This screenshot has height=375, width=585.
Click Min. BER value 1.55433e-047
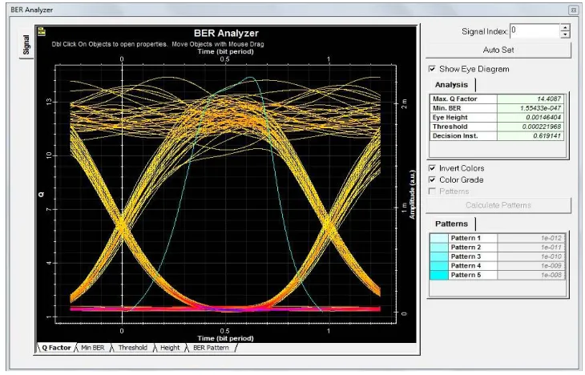tap(531, 108)
